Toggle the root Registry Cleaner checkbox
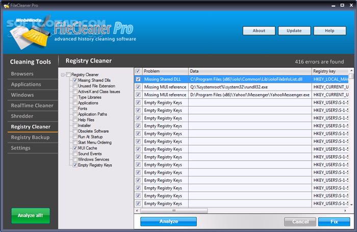357x232 pixels. click(68, 74)
